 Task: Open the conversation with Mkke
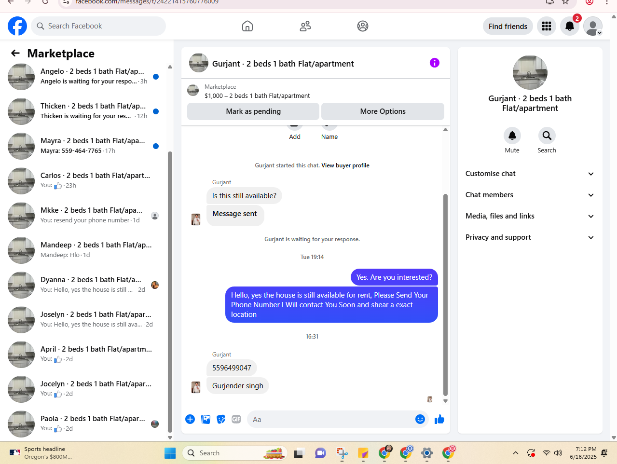click(83, 216)
